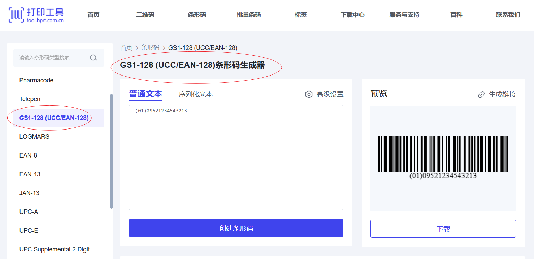This screenshot has height=259, width=534.
Task: Go to 首页 in the breadcrumb
Action: click(126, 48)
